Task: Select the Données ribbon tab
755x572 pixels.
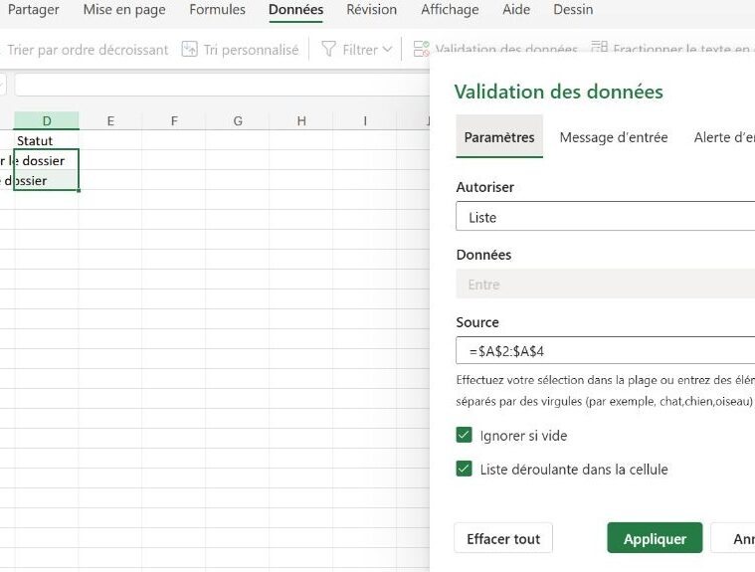Action: pyautogui.click(x=295, y=10)
